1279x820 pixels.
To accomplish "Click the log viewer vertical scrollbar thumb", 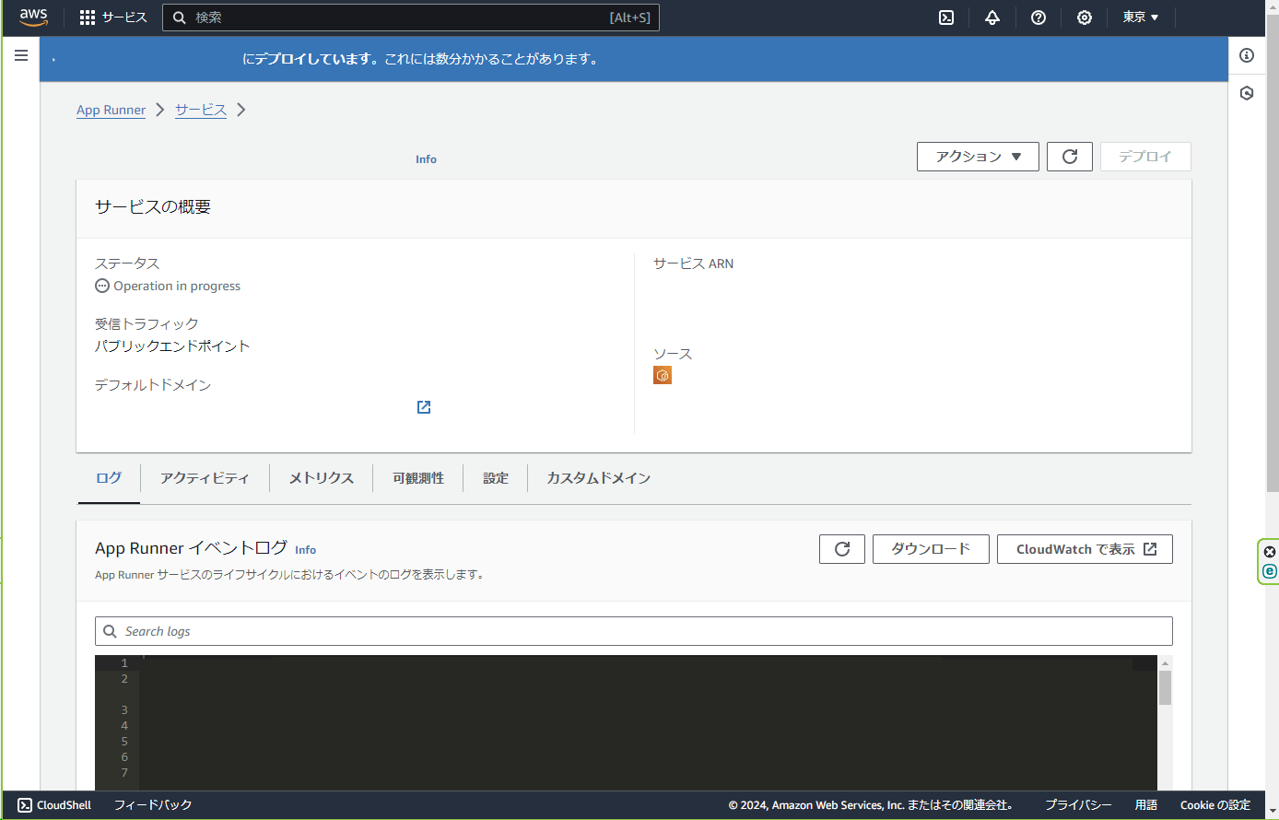I will 1165,688.
